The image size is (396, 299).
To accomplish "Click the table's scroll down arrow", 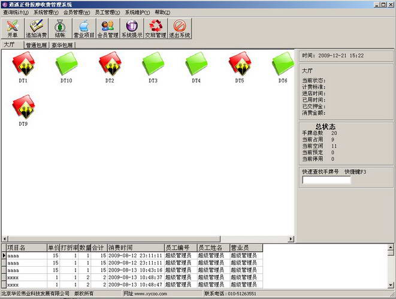I will [x=391, y=285].
